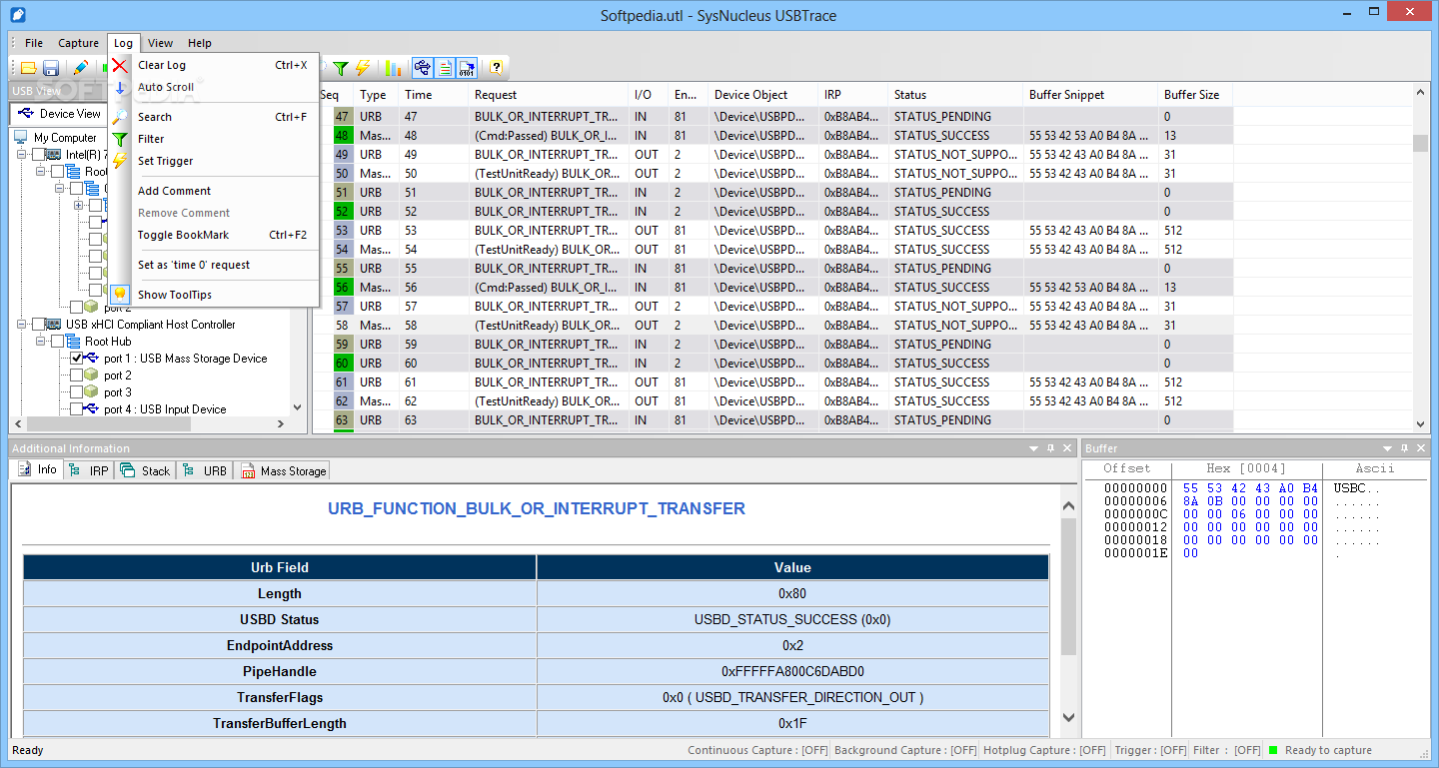Sort by the Buffer Size column header
This screenshot has height=768, width=1439.
1195,95
